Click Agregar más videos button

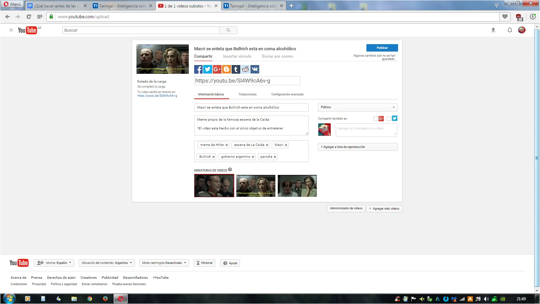[x=384, y=209]
